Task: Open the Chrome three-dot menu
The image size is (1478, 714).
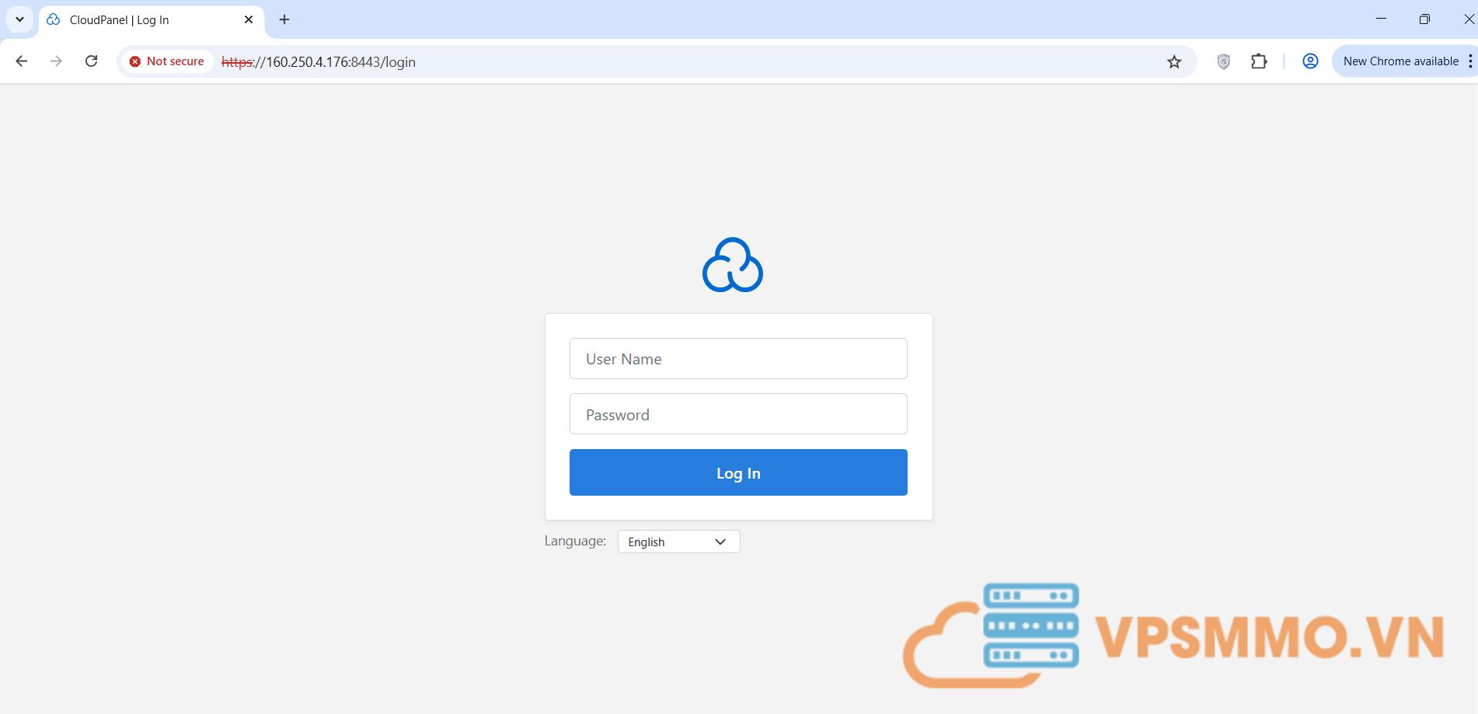Action: [x=1469, y=61]
